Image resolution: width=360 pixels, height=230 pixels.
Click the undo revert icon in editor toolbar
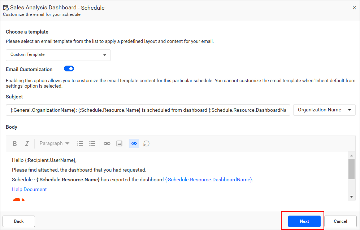(146, 143)
